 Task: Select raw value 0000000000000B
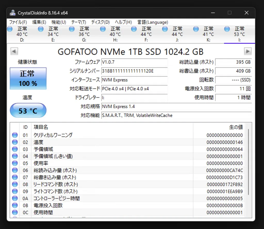click(x=225, y=206)
